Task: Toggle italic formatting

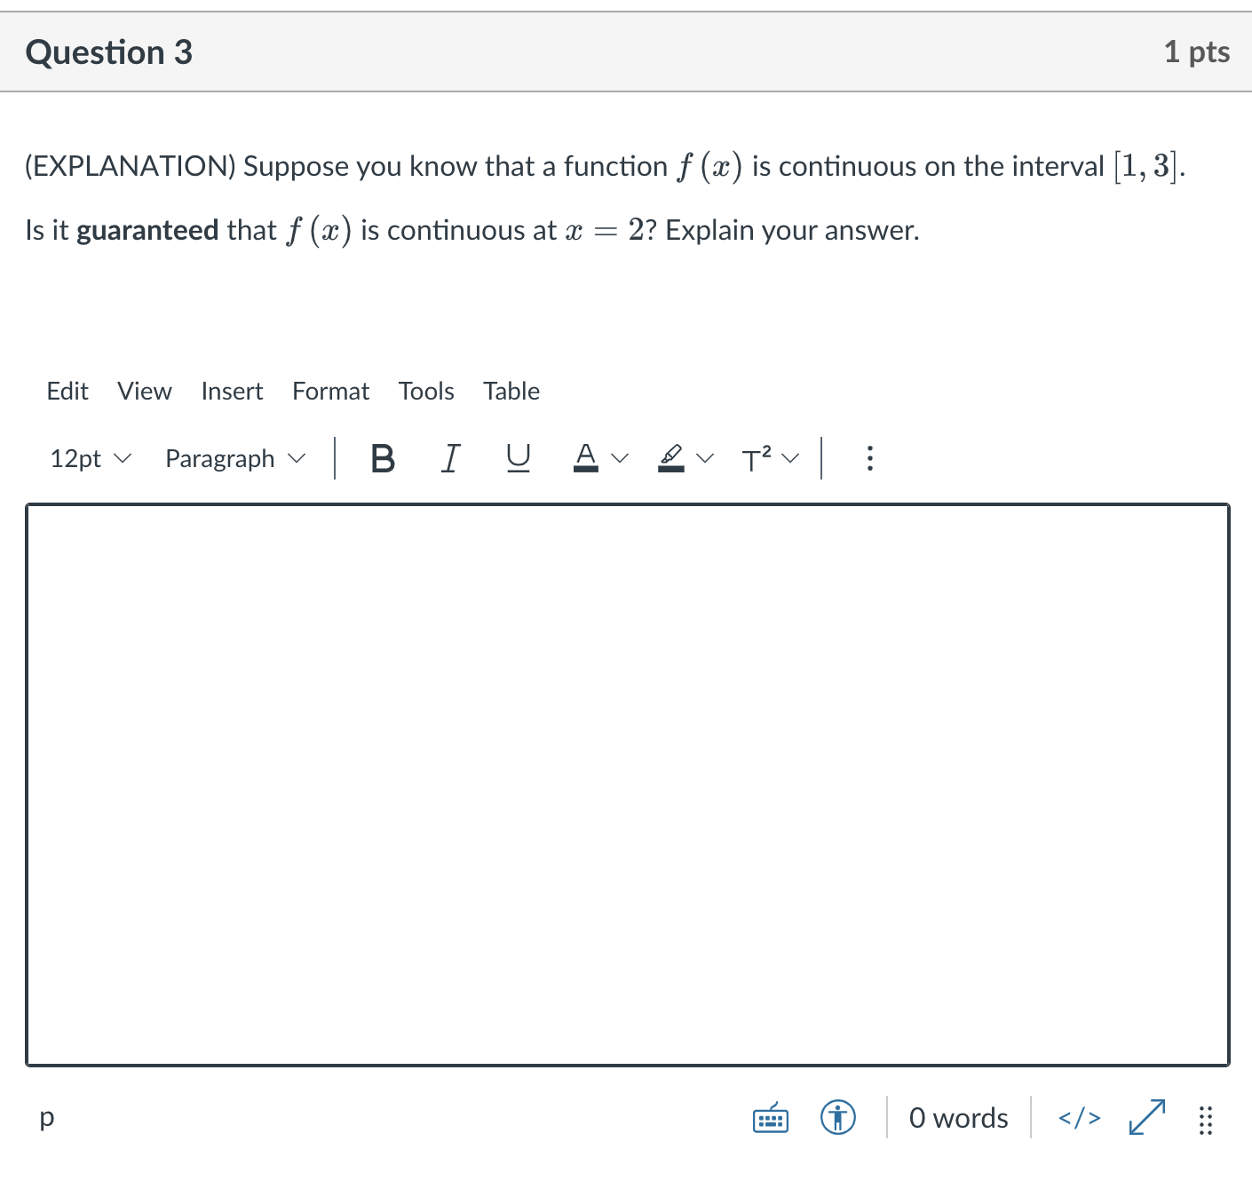Action: (450, 458)
